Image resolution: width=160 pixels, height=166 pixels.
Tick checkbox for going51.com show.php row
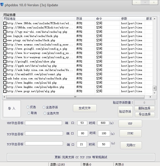coord(5,61)
